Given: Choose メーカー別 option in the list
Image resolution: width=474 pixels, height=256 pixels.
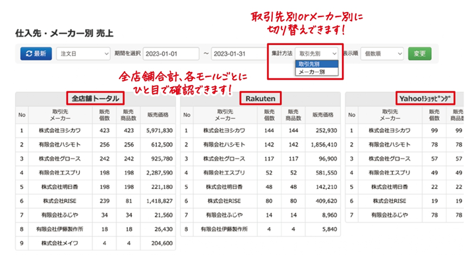Looking at the screenshot, I should click(x=316, y=72).
